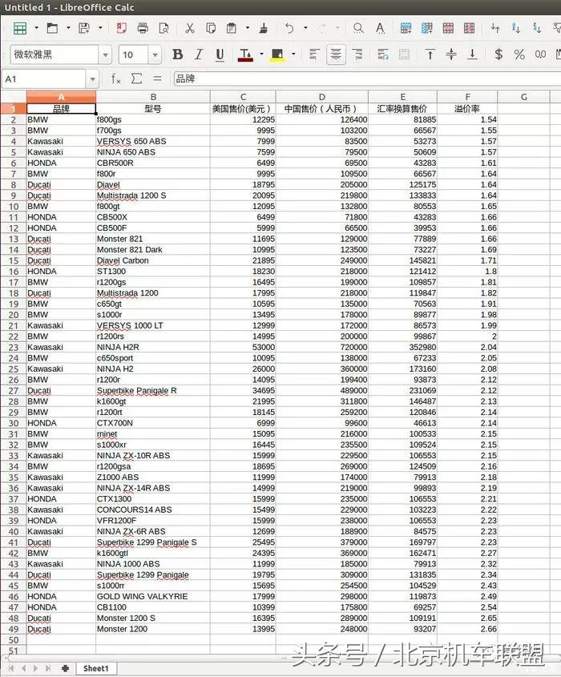
Task: Toggle Wrap Text icon
Action: click(x=382, y=54)
